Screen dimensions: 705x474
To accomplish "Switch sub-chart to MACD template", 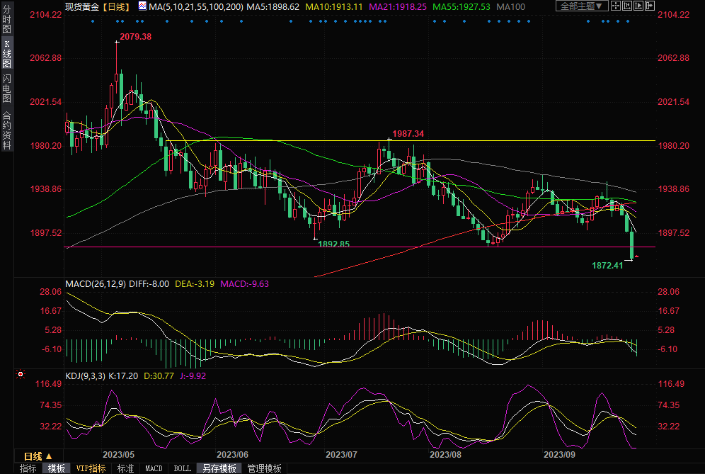I will point(154,468).
